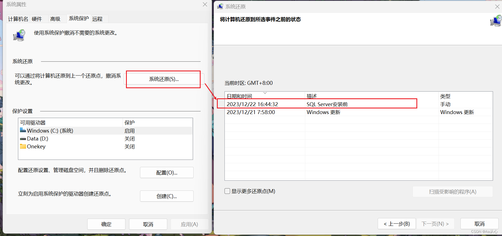
Task: Select the Windows (C:) (系统) drive row
Action: click(x=106, y=131)
